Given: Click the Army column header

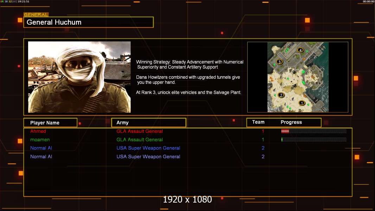Looking at the screenshot, I should click(149, 123).
